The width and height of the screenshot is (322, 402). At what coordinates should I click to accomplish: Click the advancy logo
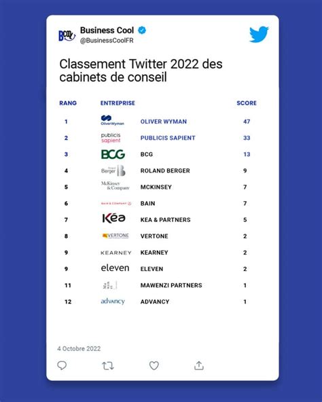point(113,301)
